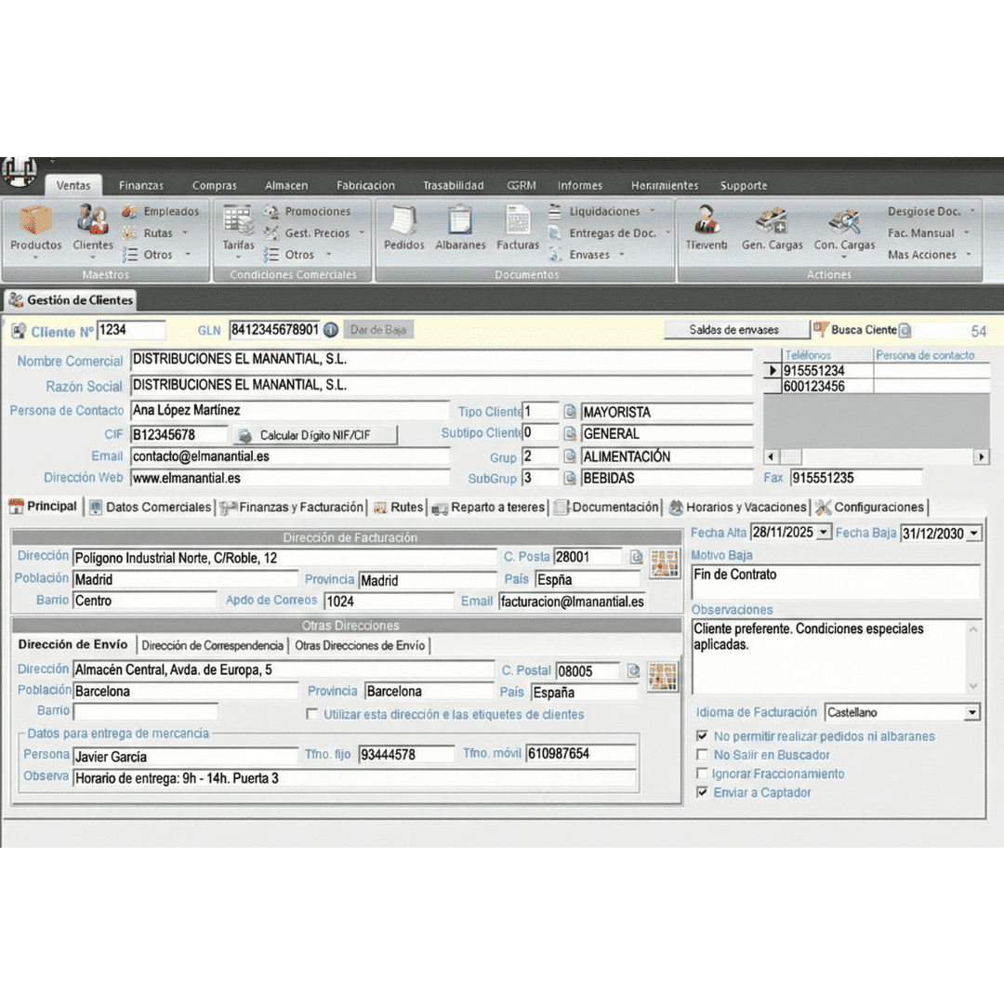
Task: Click SubGrup lookup icon
Action: click(x=569, y=478)
